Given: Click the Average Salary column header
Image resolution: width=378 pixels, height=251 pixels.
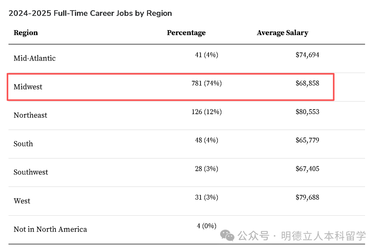Looking at the screenshot, I should (x=282, y=33).
